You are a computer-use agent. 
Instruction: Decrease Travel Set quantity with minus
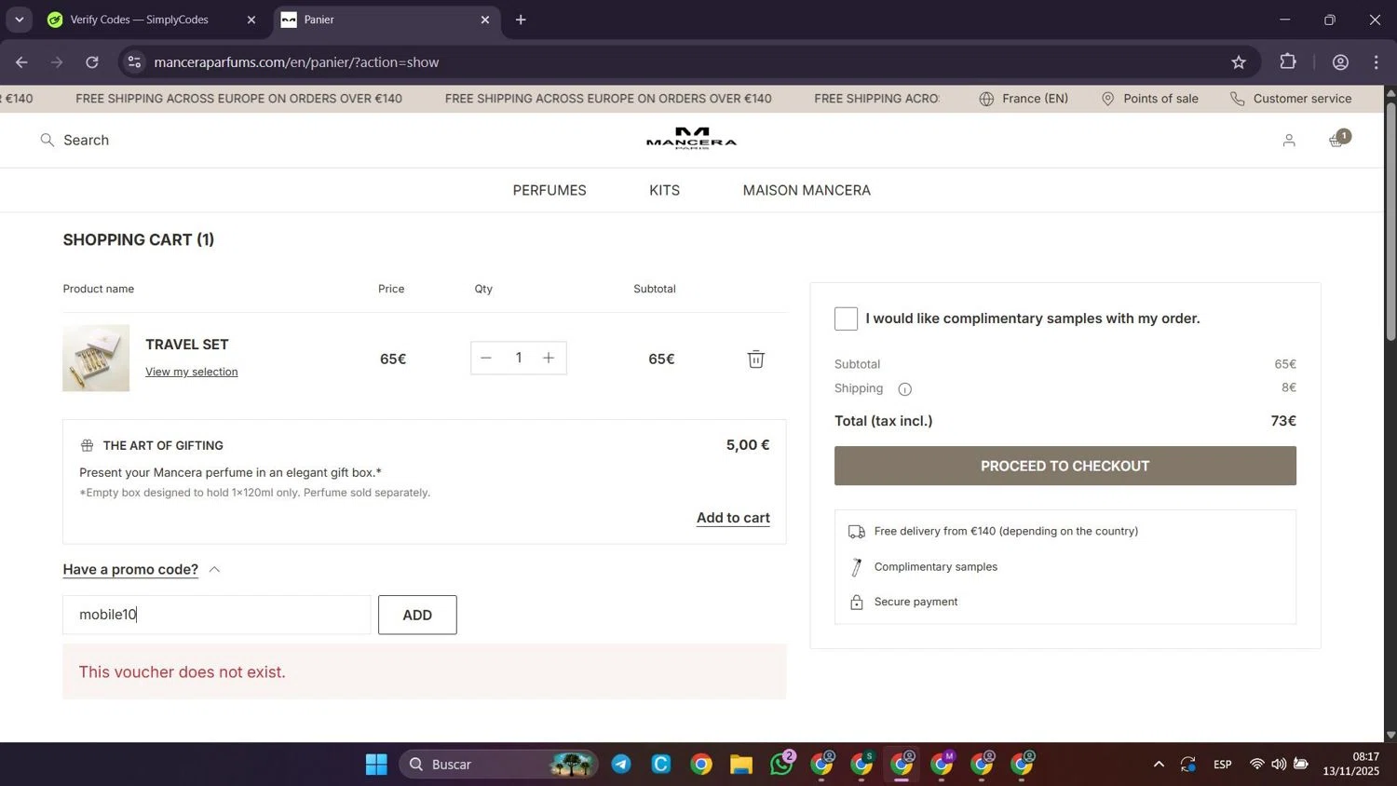(485, 358)
